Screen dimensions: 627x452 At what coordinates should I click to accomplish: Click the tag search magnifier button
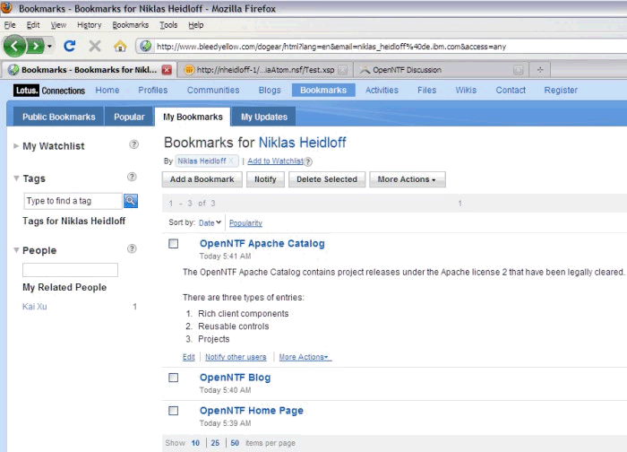tap(131, 201)
